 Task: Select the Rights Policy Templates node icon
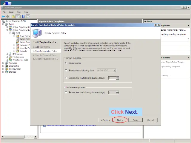pyautogui.click(x=18, y=39)
